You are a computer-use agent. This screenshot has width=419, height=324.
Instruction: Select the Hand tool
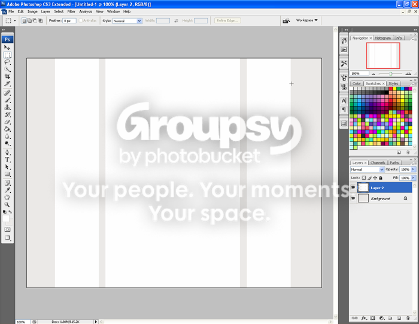[x=7, y=197]
